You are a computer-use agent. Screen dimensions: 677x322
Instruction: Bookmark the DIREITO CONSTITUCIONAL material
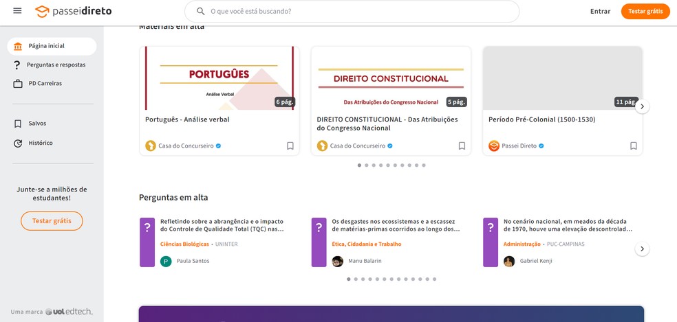462,146
